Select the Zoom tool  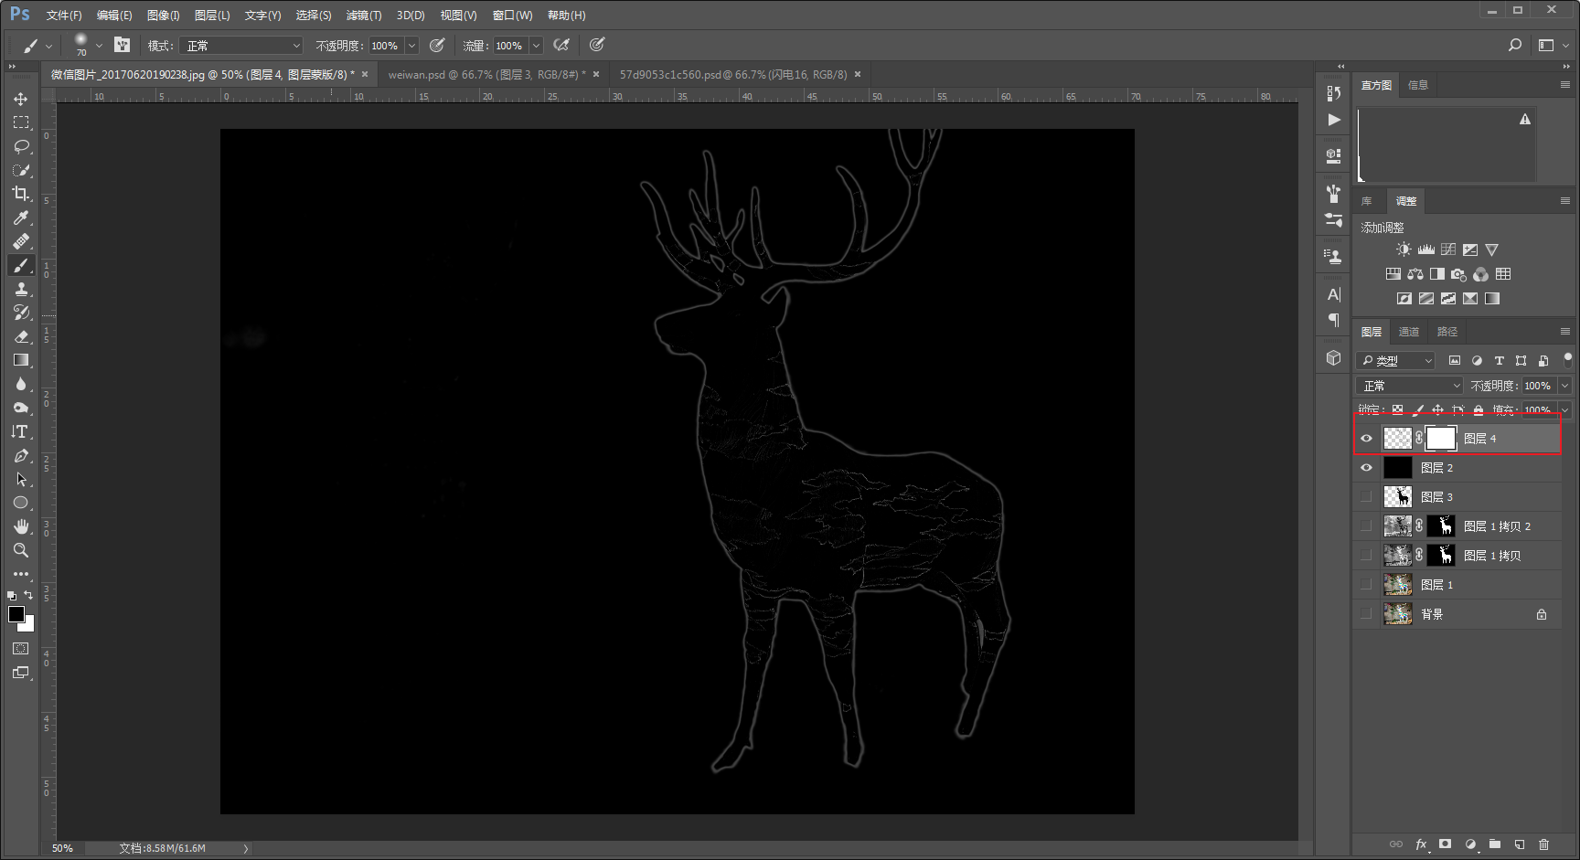click(21, 550)
